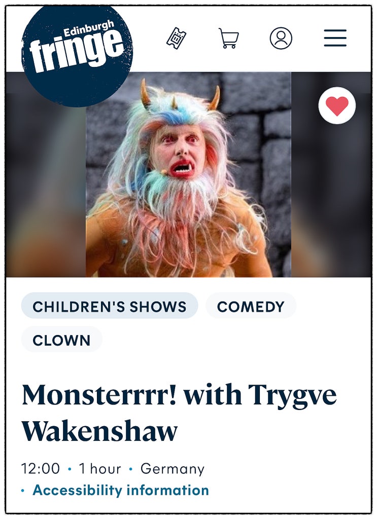Click the 12:00 start time text
The width and height of the screenshot is (377, 519).
point(41,469)
